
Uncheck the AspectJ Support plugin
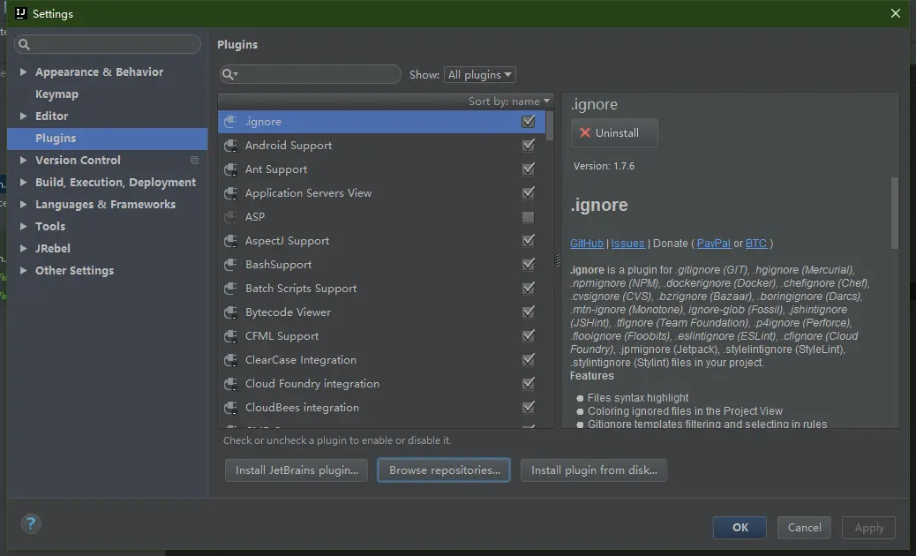pos(528,241)
